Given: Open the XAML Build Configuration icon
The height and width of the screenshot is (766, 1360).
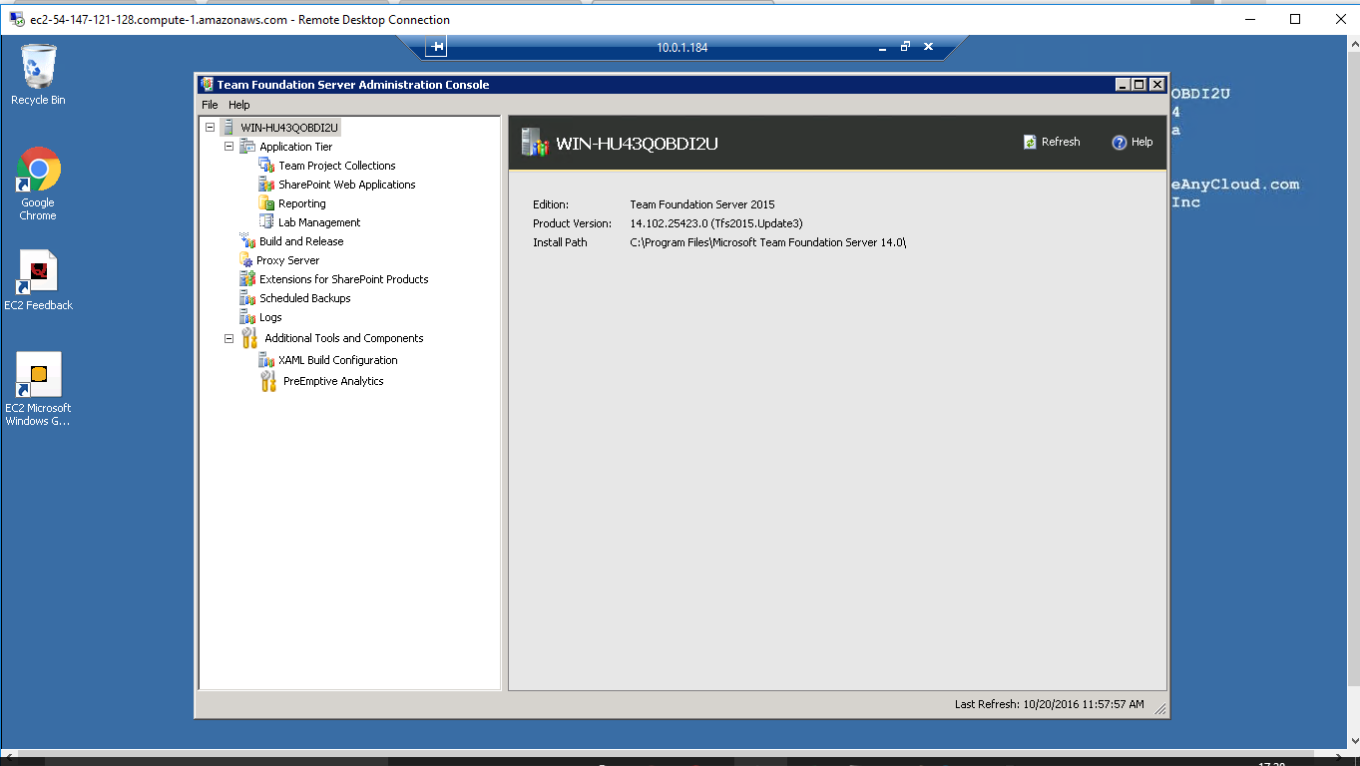Looking at the screenshot, I should [266, 360].
